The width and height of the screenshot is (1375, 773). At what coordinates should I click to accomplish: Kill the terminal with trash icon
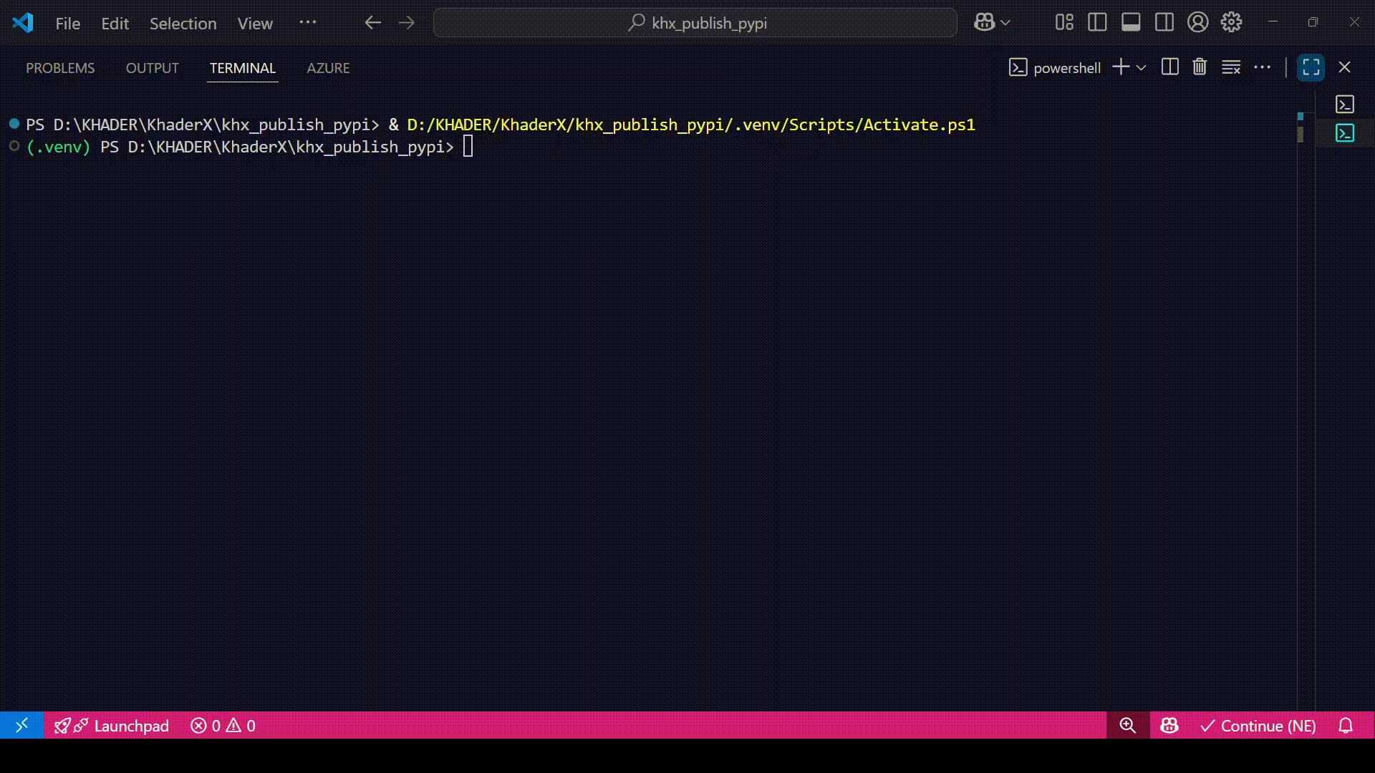point(1200,67)
